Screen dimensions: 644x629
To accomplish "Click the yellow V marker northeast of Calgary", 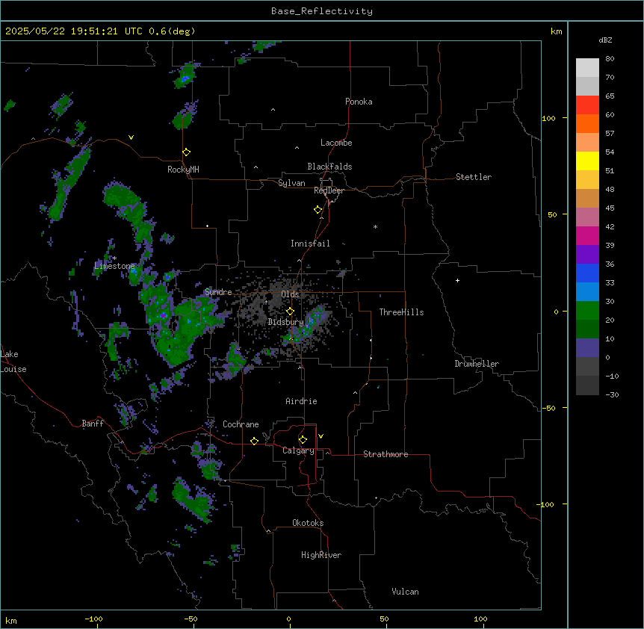I will [x=321, y=436].
